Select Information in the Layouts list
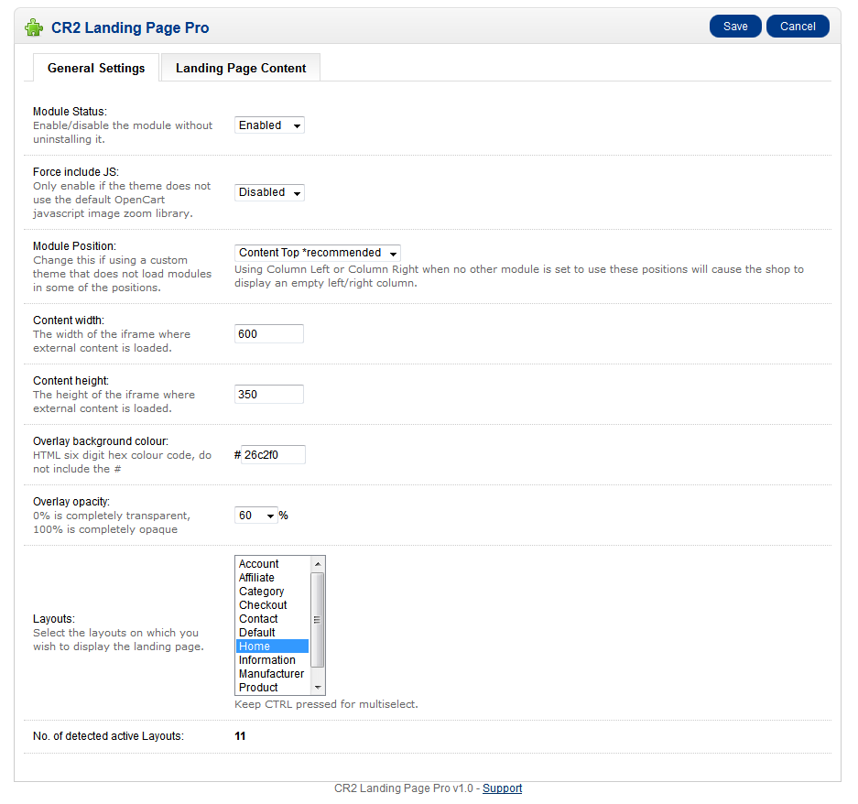858x804 pixels. [273, 660]
